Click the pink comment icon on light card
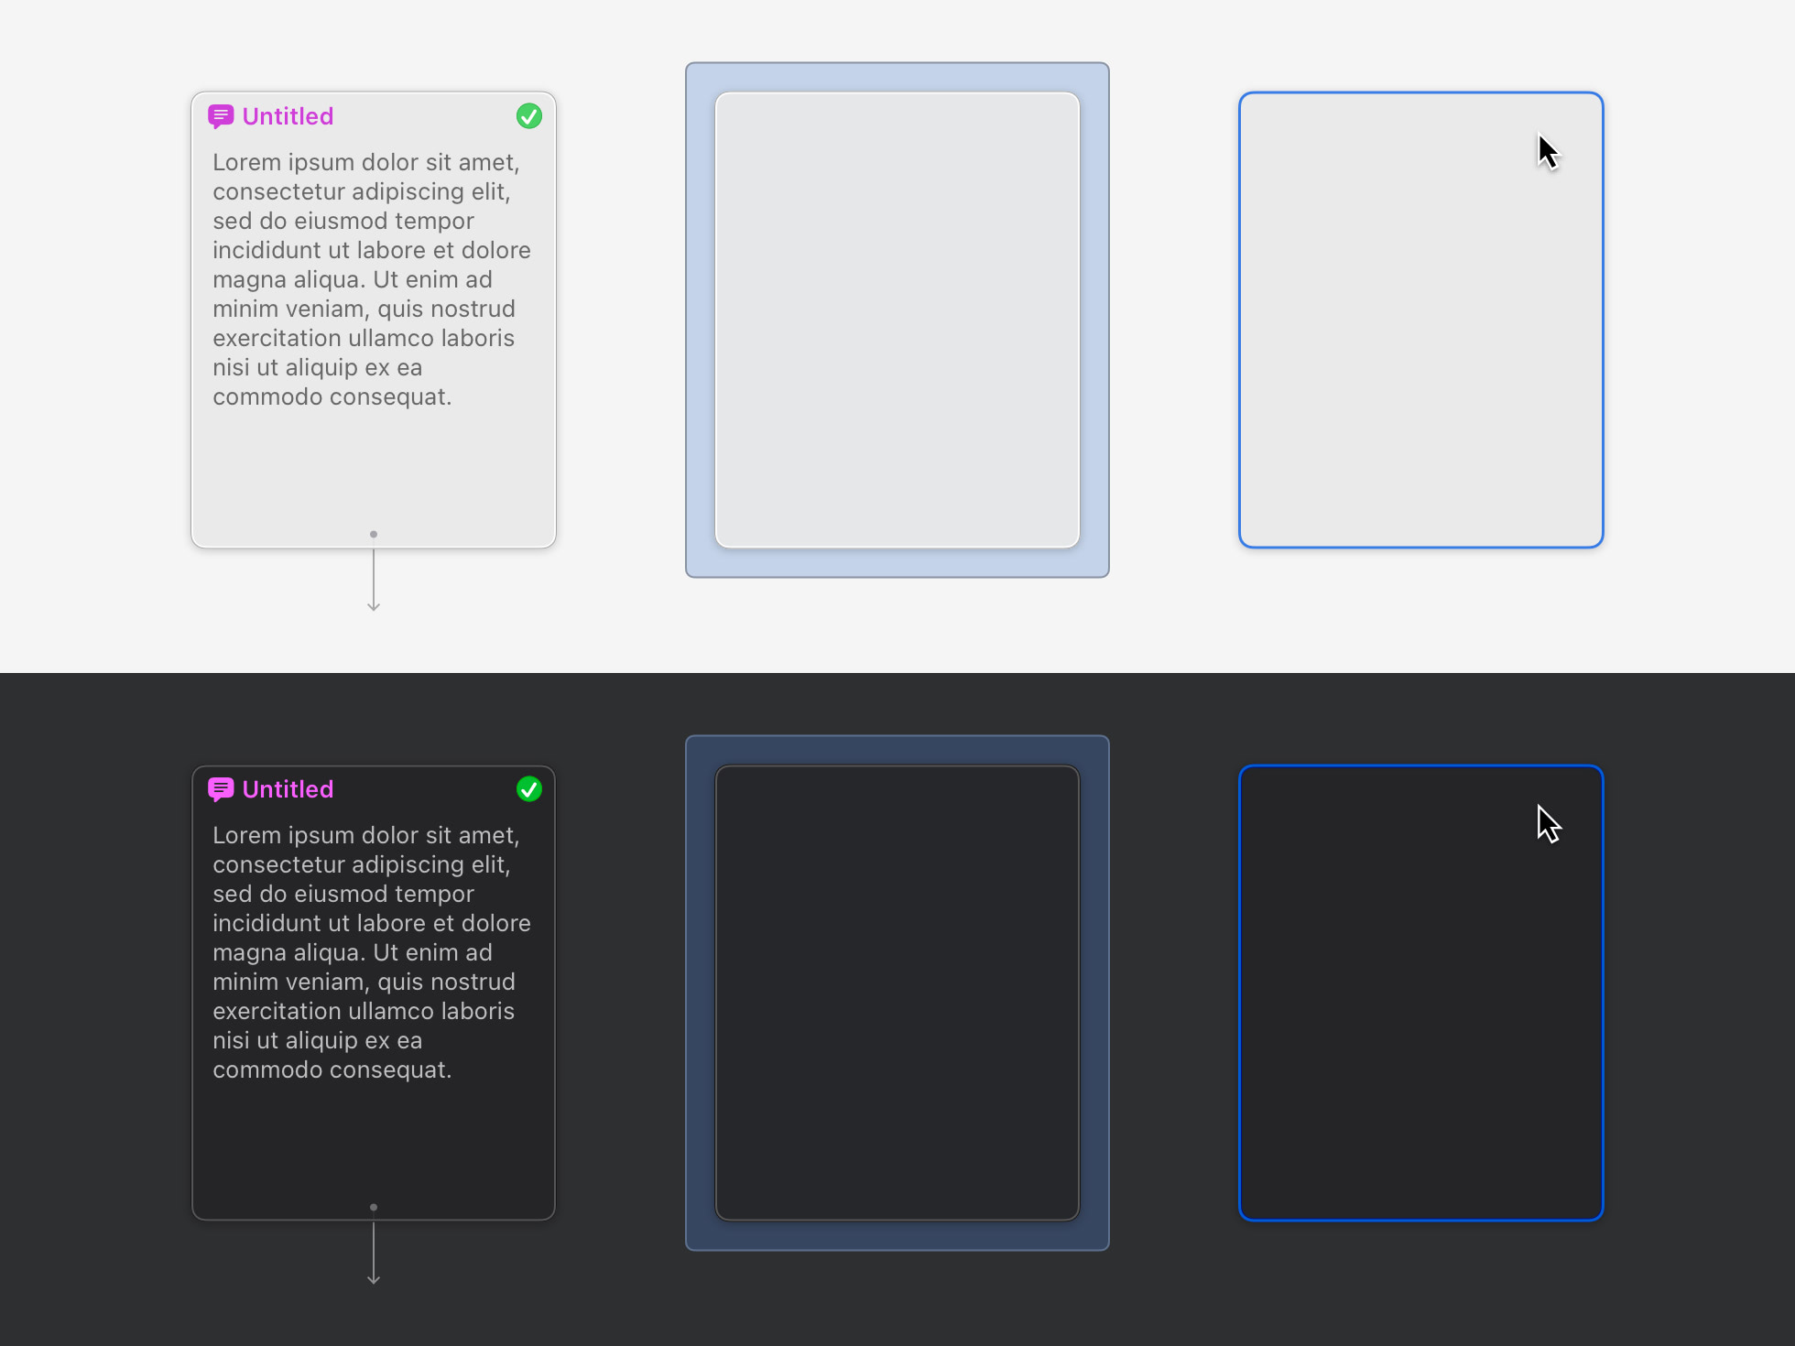This screenshot has height=1346, width=1795. [x=221, y=116]
